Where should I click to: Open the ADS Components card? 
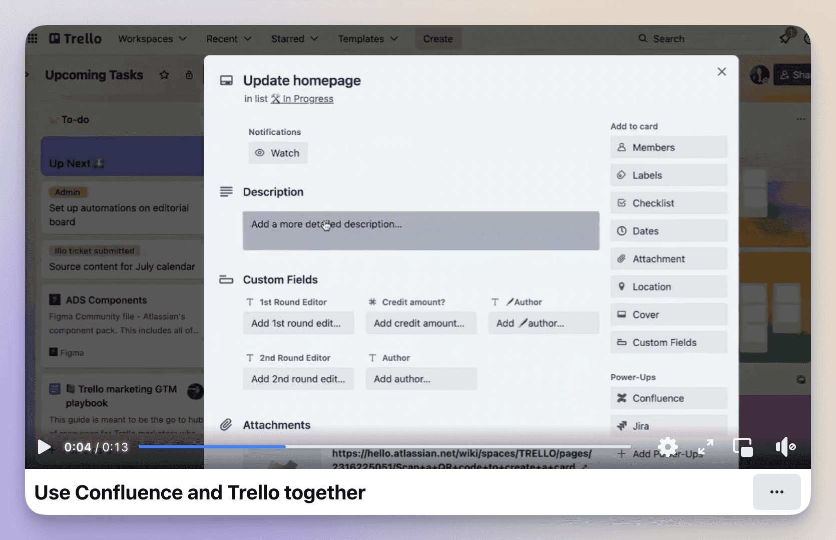tap(123, 326)
